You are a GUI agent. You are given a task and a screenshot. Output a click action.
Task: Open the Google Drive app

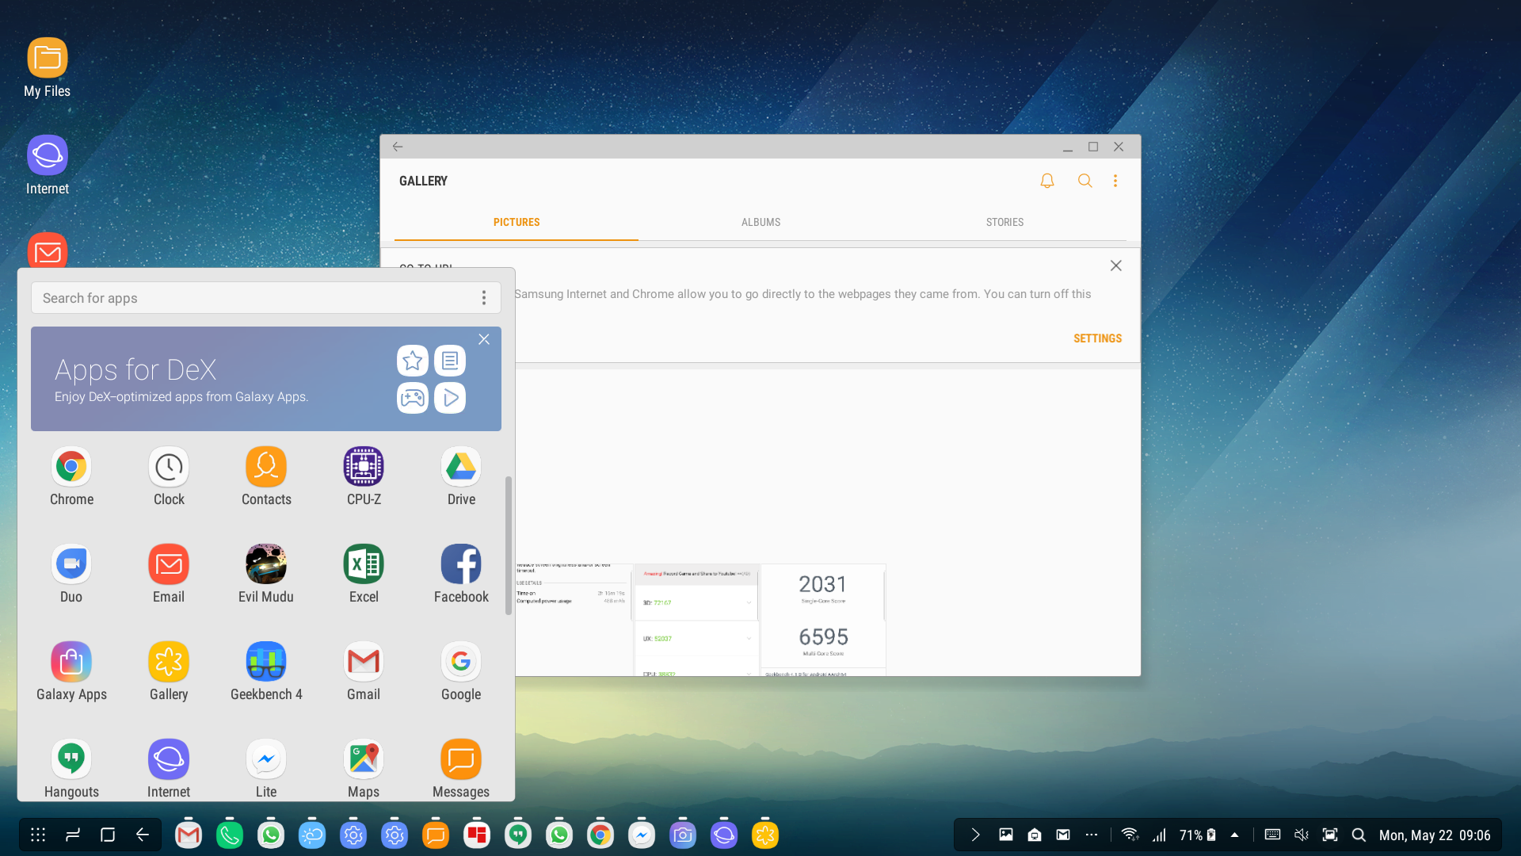(x=461, y=476)
